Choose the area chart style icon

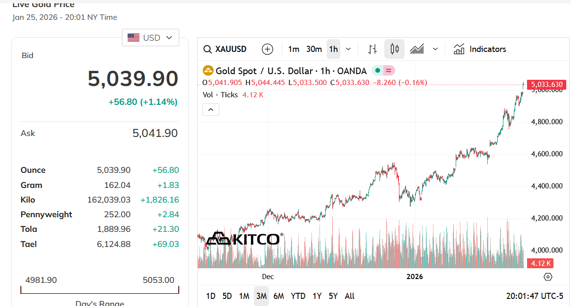pos(417,49)
